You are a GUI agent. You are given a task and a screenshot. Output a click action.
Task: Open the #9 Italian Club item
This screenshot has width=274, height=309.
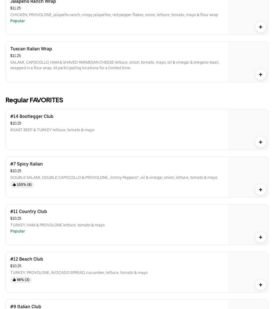(x=26, y=306)
